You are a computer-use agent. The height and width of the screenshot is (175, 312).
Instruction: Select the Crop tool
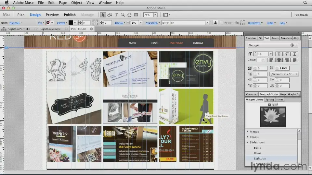110,15
